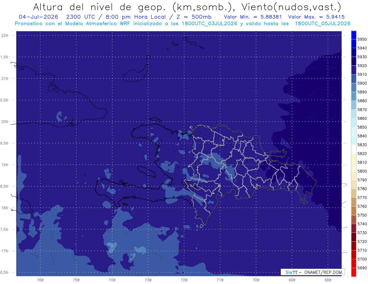Click the "70W" longitude axis label
The image size is (368, 284).
point(256,280)
